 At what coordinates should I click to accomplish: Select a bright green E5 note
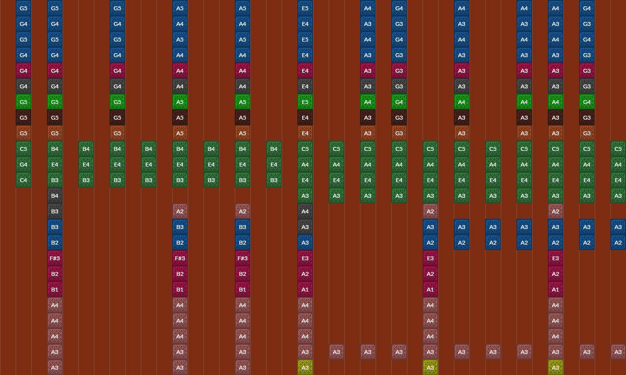[x=305, y=102]
